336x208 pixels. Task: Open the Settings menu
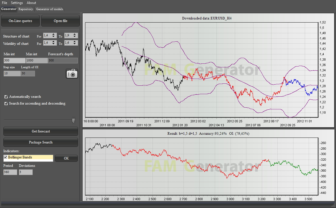(17, 3)
